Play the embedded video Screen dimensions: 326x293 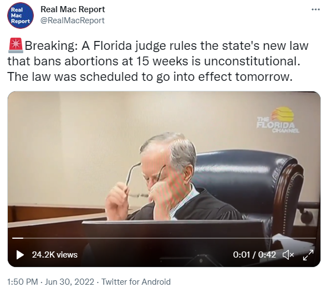pos(20,255)
